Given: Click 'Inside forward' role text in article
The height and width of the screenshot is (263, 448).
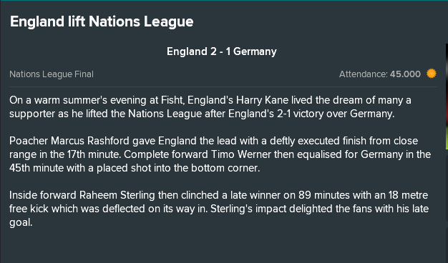Looking at the screenshot, I should [x=43, y=195].
